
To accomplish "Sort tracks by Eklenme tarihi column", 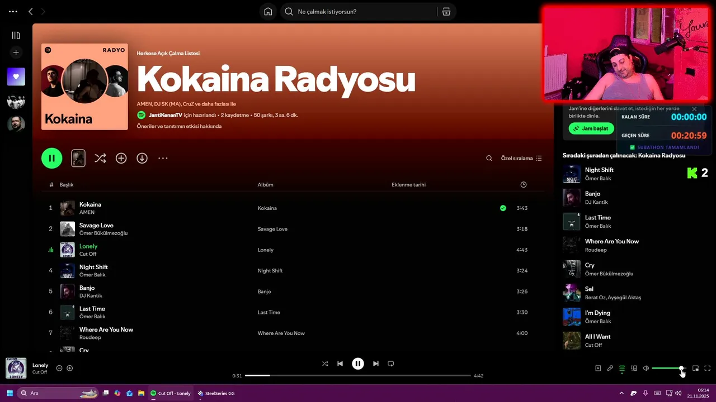I will (408, 185).
